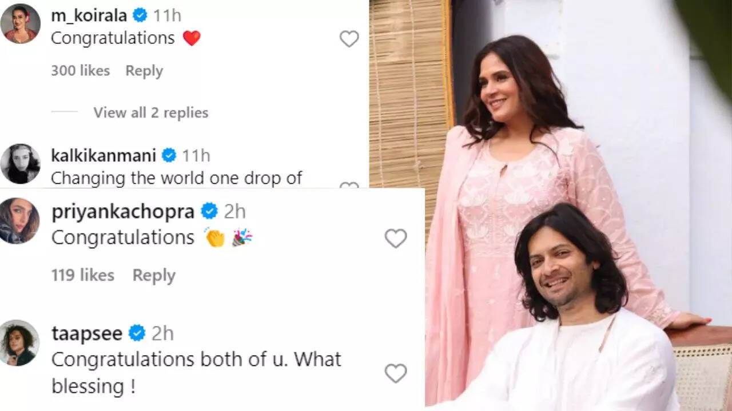Like priyankachopra's comment with the heart
The width and height of the screenshot is (732, 411).
coord(395,238)
